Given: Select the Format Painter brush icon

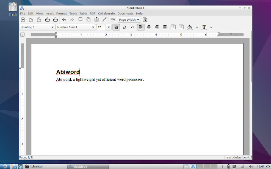Looking at the screenshot, I should (105, 19).
